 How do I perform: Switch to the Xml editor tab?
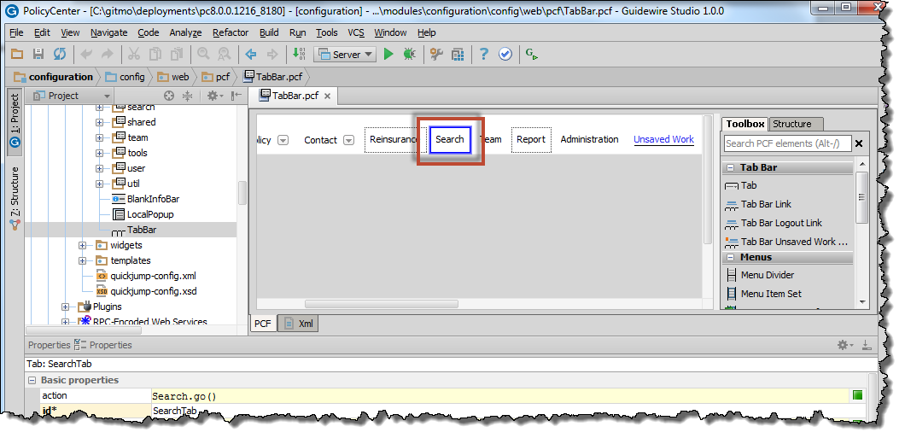(x=299, y=324)
